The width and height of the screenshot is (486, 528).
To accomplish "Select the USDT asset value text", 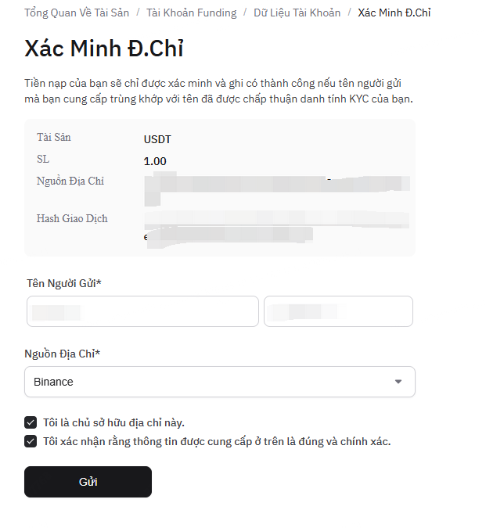I will [x=157, y=139].
